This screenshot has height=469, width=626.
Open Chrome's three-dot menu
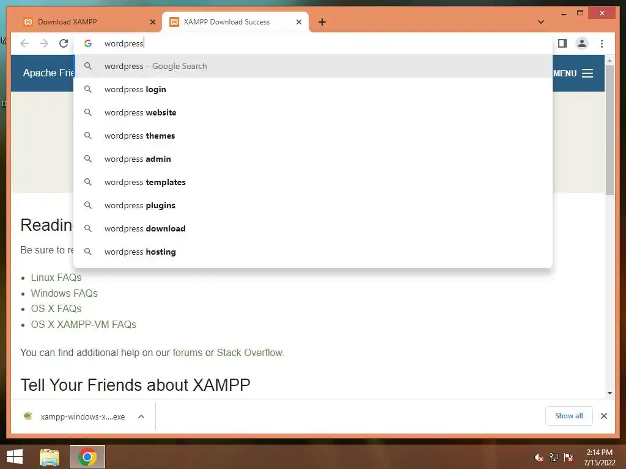click(x=602, y=43)
